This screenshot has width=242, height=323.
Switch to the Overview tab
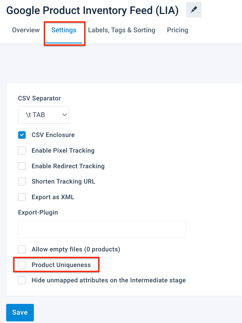[x=26, y=30]
